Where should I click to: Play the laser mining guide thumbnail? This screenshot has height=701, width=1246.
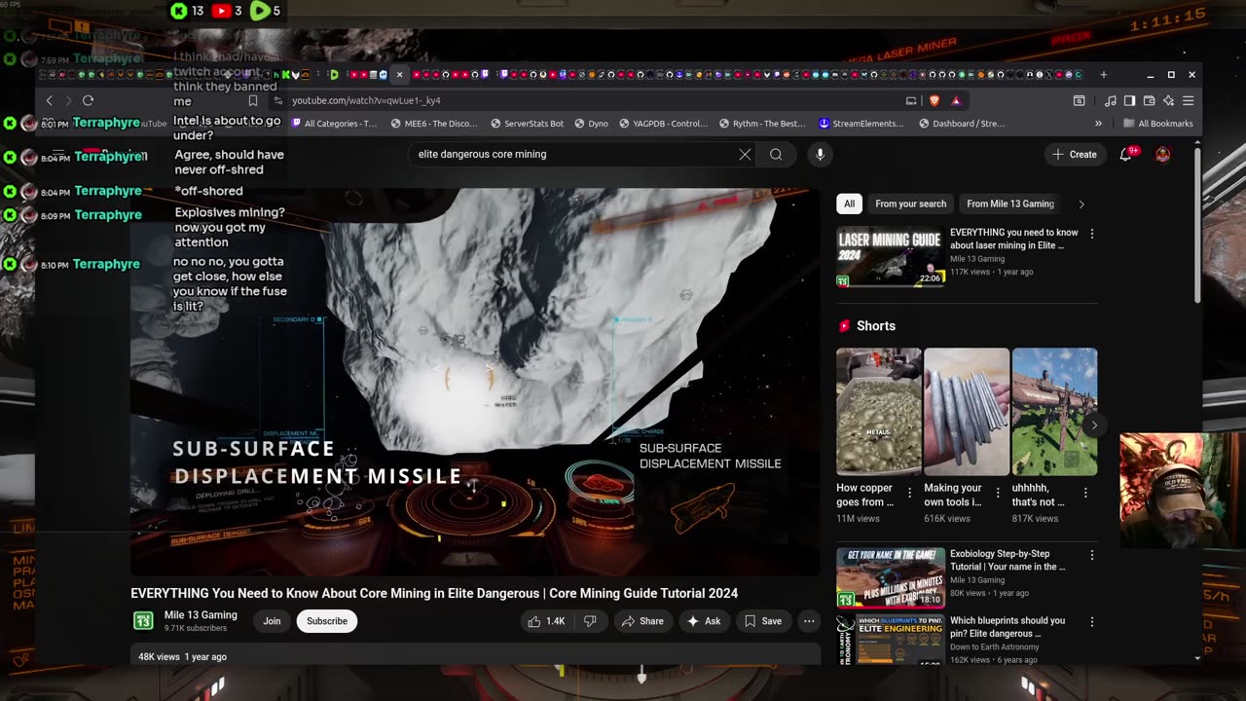coord(890,257)
